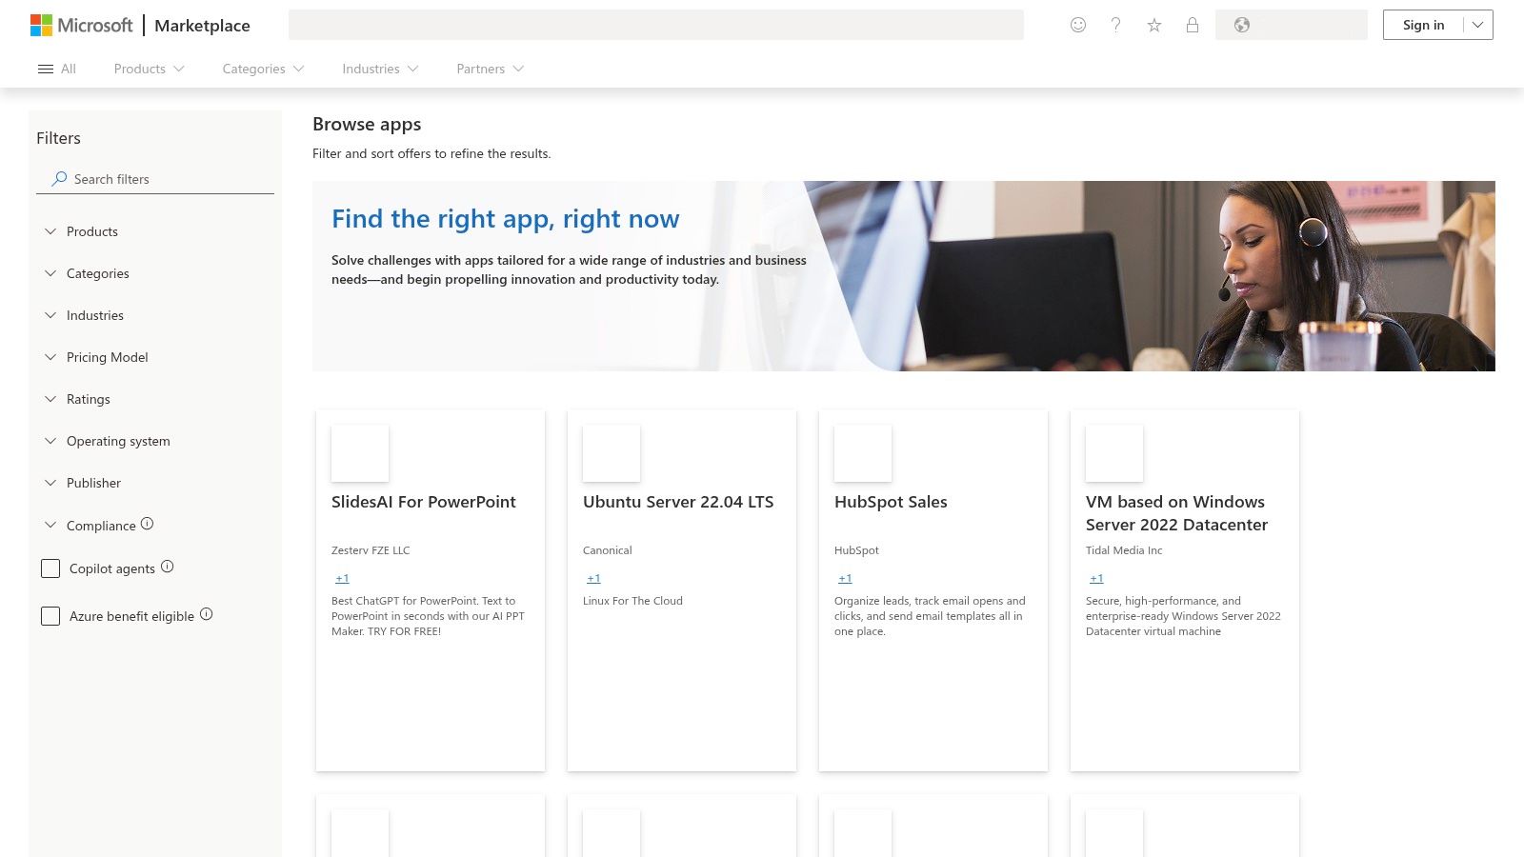Viewport: 1524px width, 857px height.
Task: Open the hamburger All menu icon
Action: coord(45,68)
